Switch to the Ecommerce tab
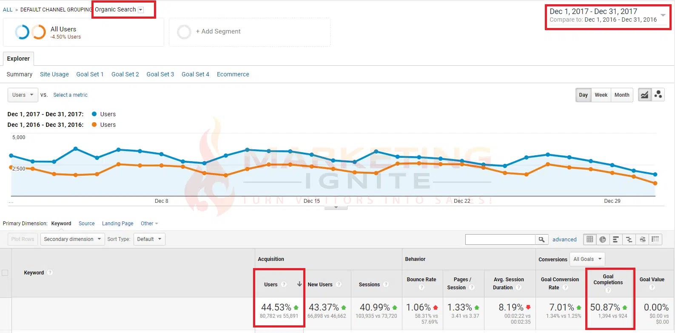The height and width of the screenshot is (333, 675). [x=233, y=74]
